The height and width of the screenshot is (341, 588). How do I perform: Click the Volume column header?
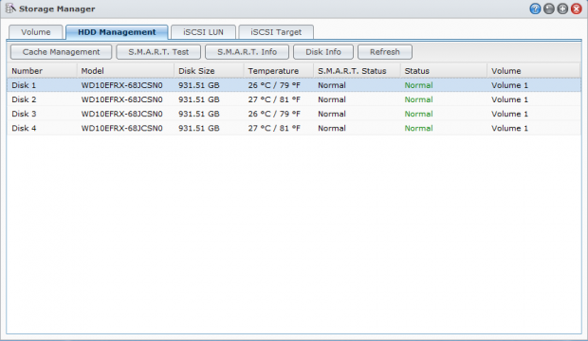pyautogui.click(x=534, y=71)
